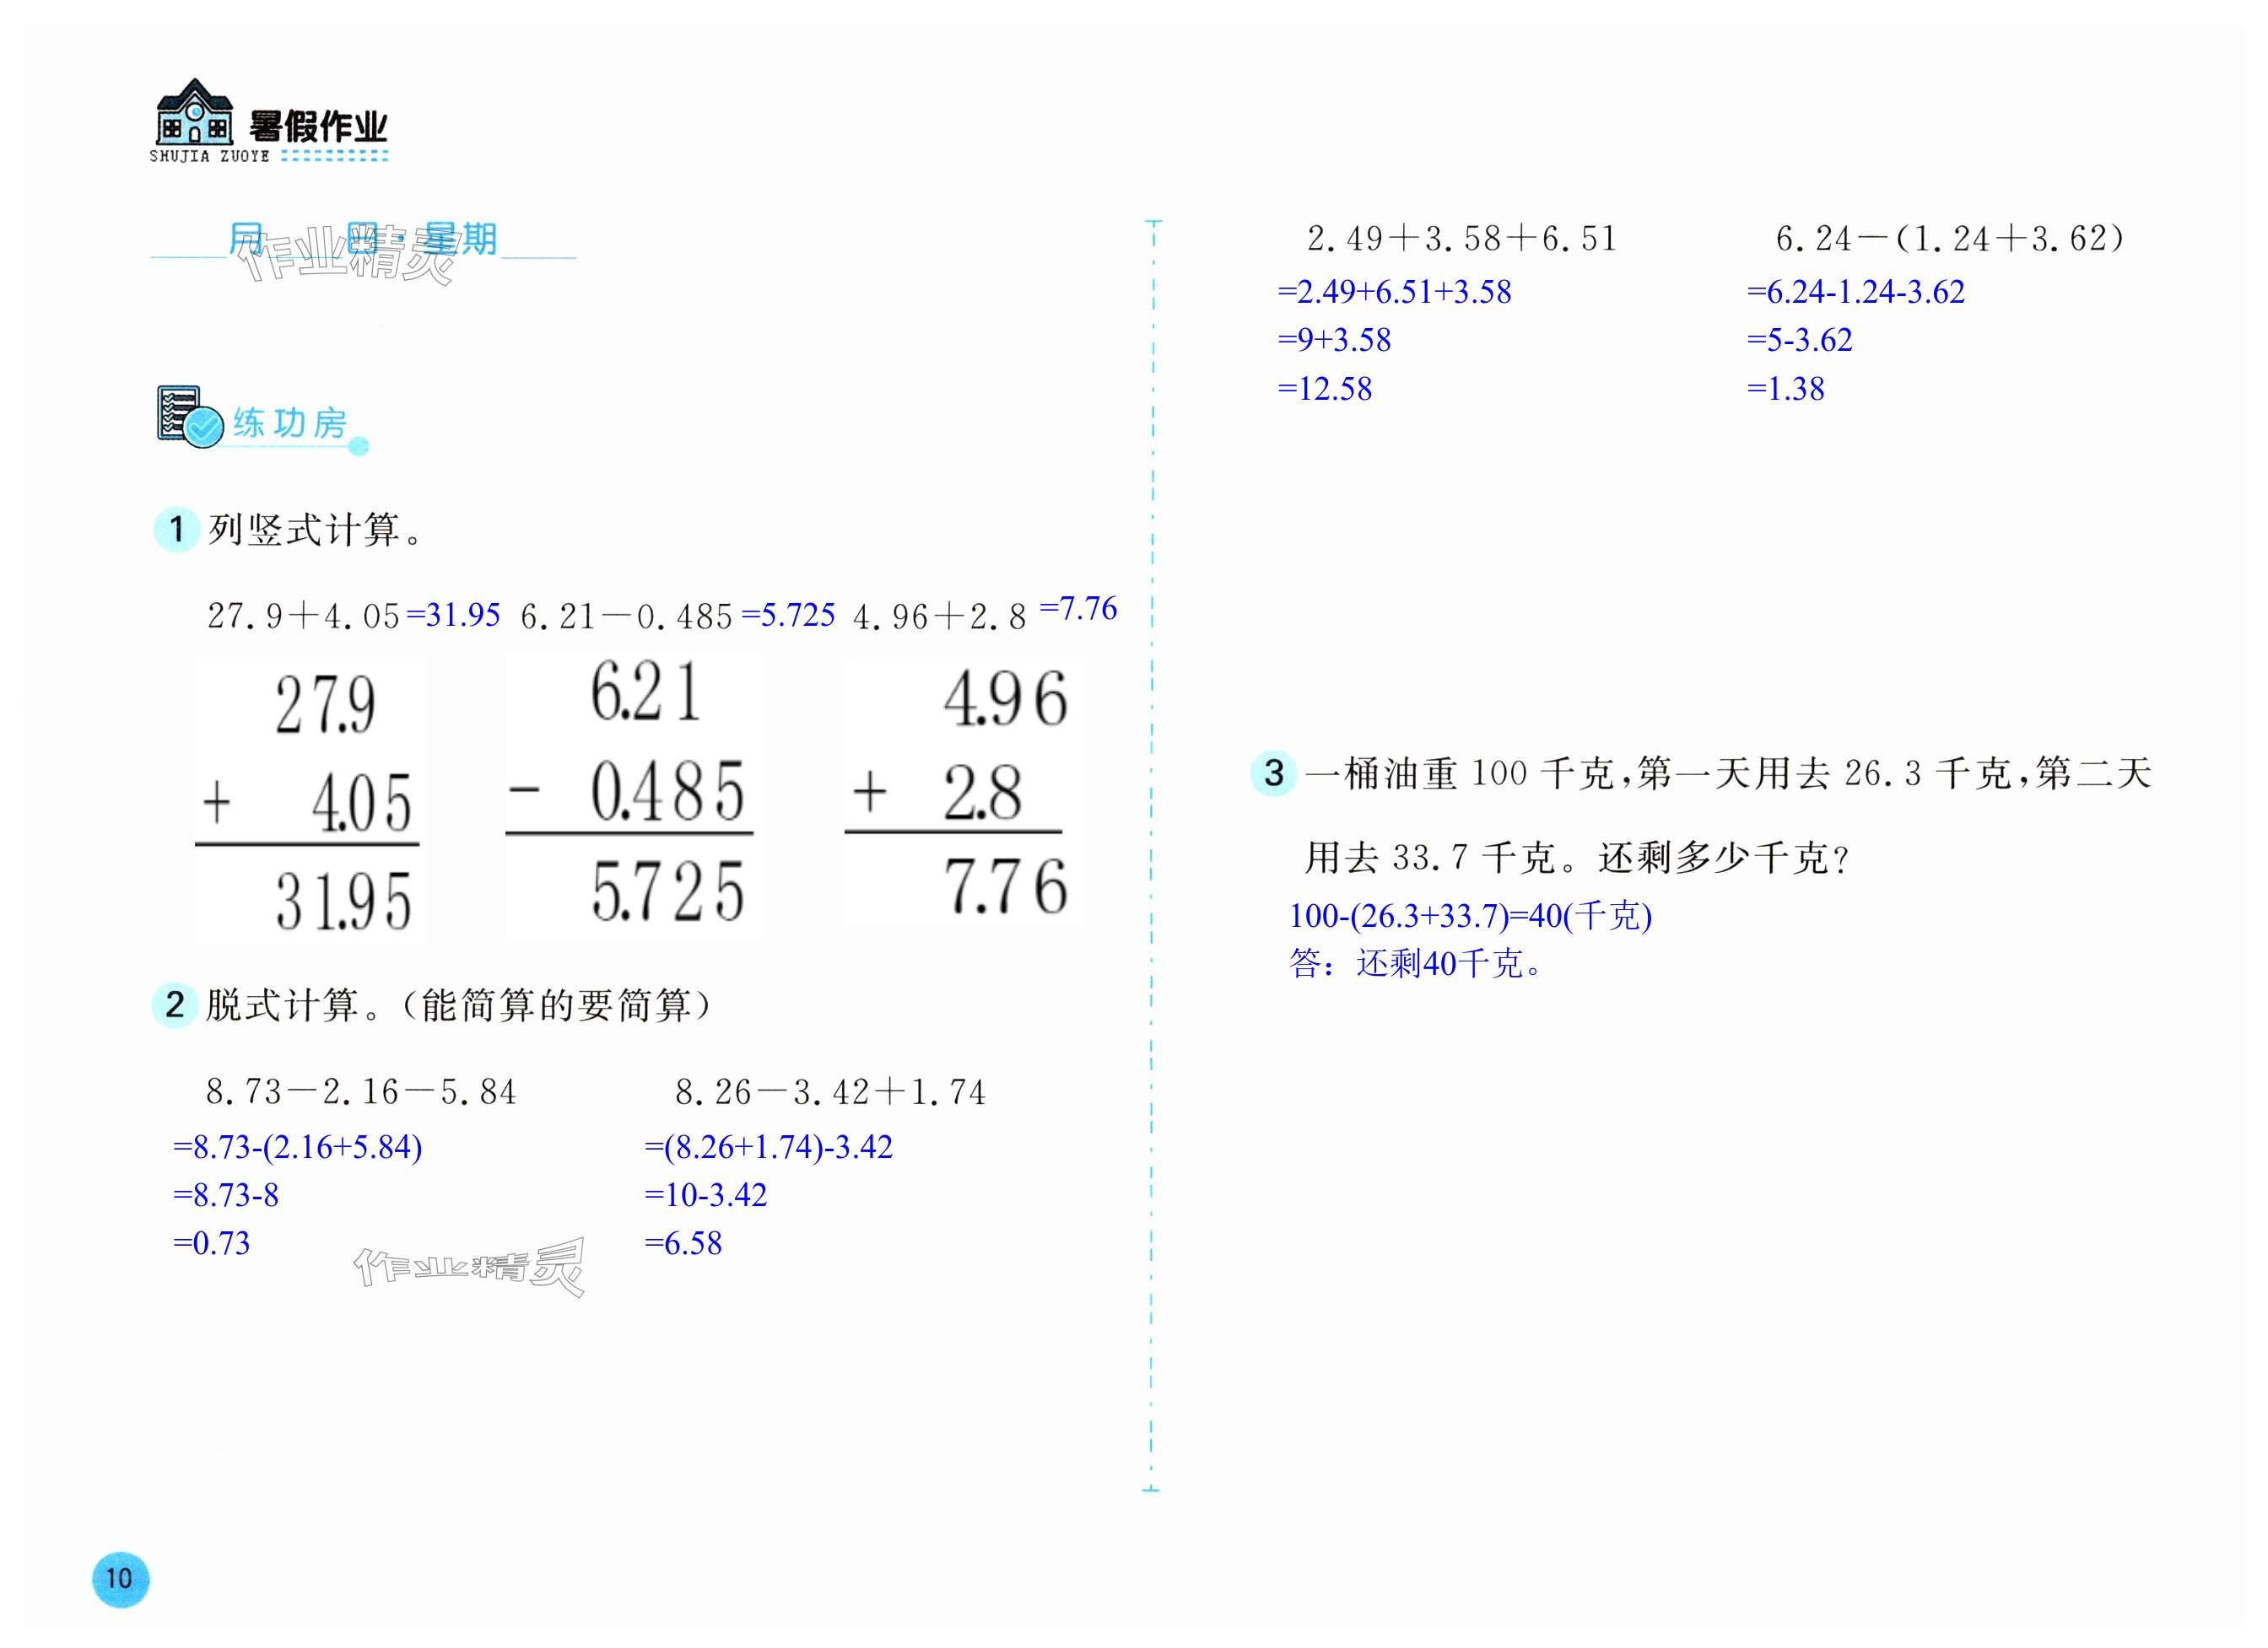The height and width of the screenshot is (1648, 2268).
Task: Click the final result =12.58
Action: pos(1324,389)
